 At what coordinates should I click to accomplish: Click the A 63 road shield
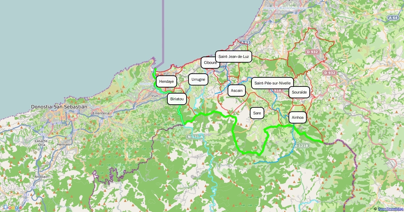coord(245,43)
